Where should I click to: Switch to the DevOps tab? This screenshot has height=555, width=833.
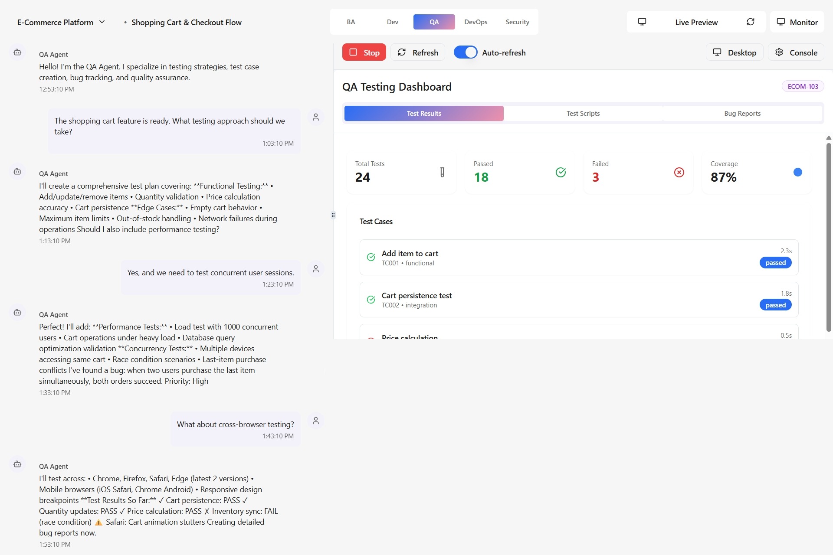[x=476, y=22]
